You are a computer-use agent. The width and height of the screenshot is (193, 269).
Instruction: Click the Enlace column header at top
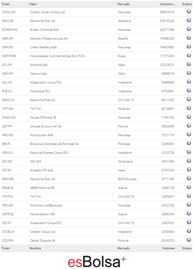(187, 4)
